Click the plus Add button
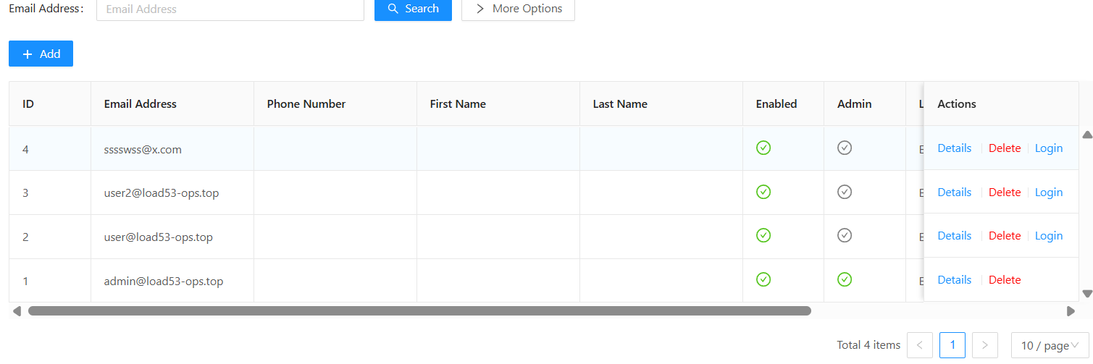 pyautogui.click(x=41, y=54)
